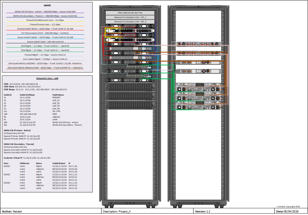Click the 'Version: 1.2' footer field

pos(234,211)
